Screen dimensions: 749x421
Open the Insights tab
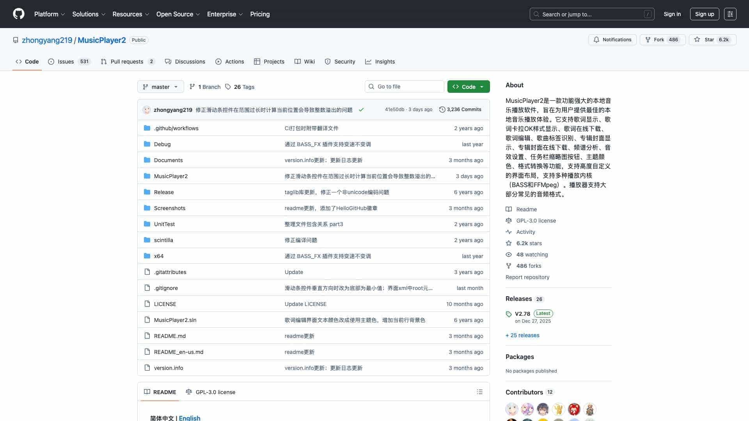380,62
